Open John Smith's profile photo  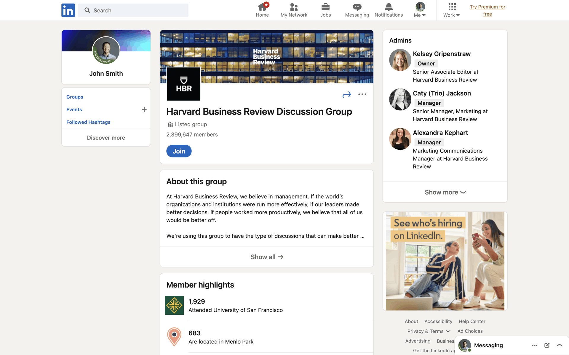point(106,50)
